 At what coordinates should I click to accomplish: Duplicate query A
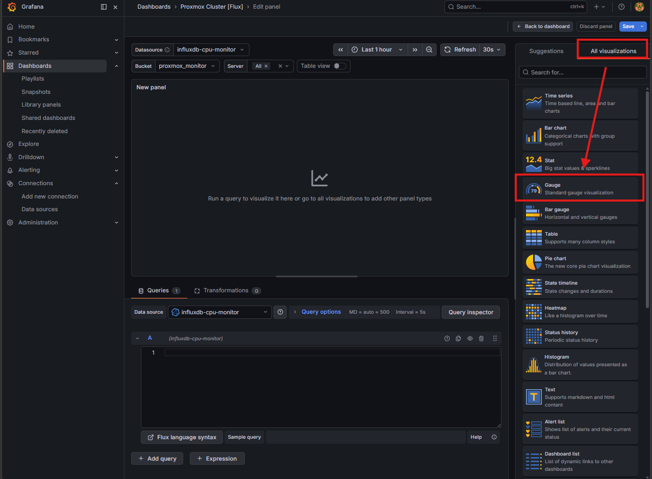458,338
